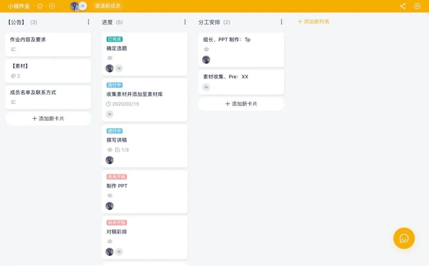429x266 pixels.
Task: Click the share icon in the top bar
Action: tap(403, 6)
